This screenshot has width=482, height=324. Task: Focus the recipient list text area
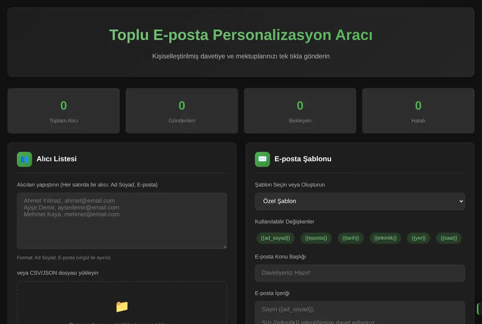(122, 221)
